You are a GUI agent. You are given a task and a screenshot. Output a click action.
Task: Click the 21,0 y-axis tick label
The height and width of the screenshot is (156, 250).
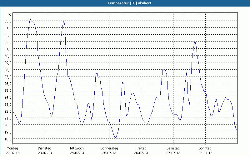pyautogui.click(x=8, y=118)
